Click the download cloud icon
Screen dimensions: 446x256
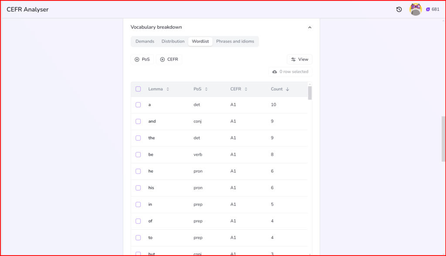click(x=274, y=72)
